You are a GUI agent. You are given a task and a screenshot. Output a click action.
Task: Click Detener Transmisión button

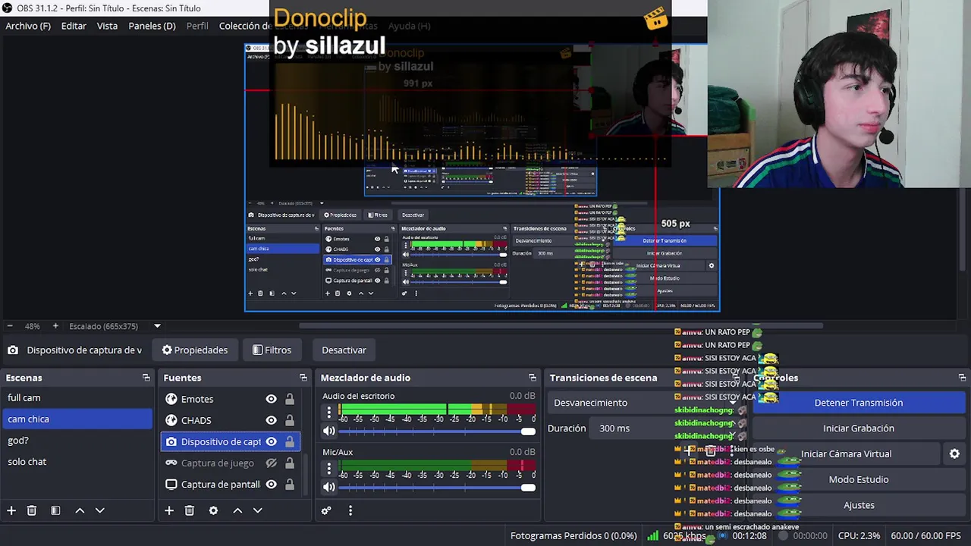858,403
